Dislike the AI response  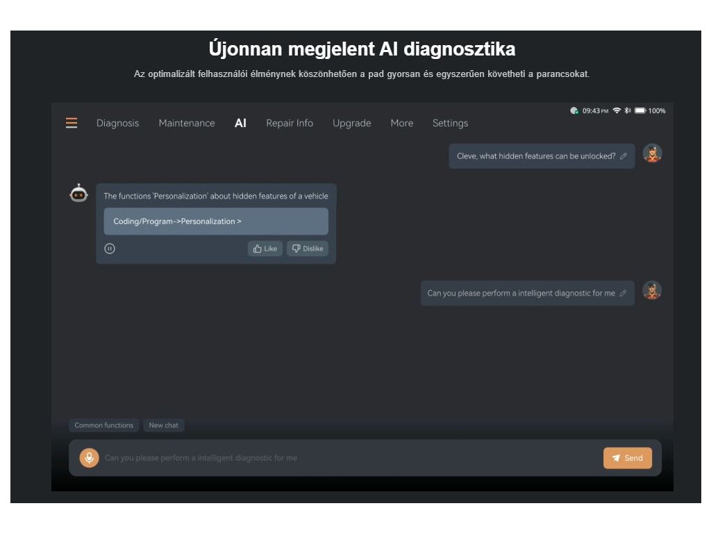coord(308,248)
